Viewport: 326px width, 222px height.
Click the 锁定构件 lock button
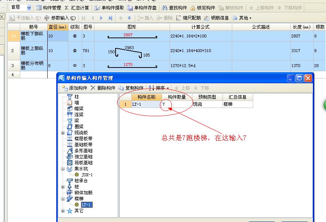203,8
